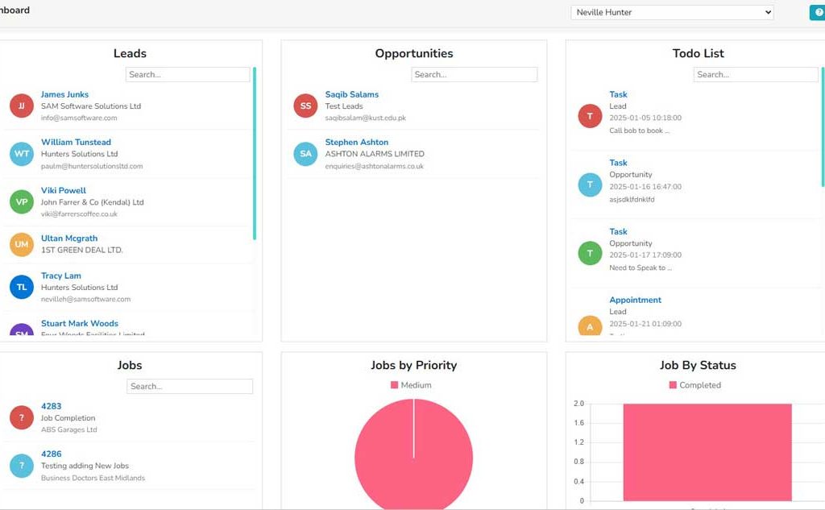Open the help question-mark icon
The image size is (825, 510).
(819, 12)
